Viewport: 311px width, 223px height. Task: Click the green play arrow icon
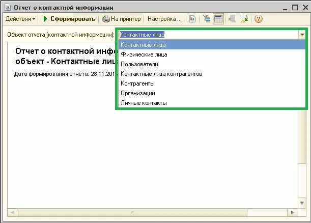tap(45, 19)
